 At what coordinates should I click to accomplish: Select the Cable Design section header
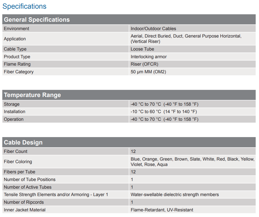[23, 142]
